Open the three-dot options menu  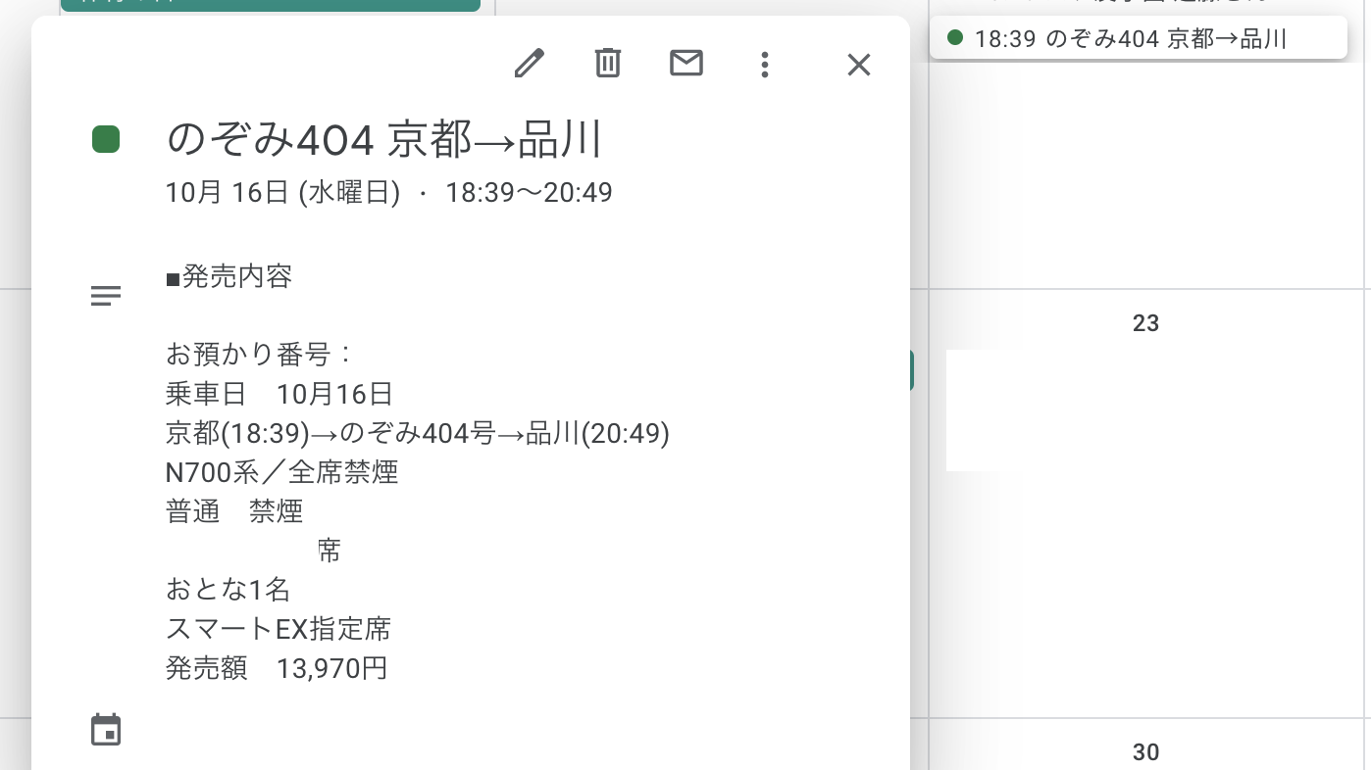tap(765, 65)
